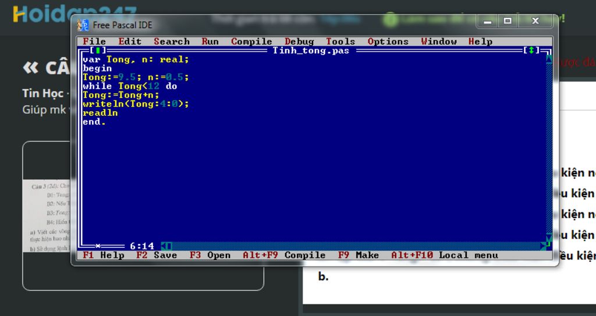Click the 'end.' code line

click(94, 122)
